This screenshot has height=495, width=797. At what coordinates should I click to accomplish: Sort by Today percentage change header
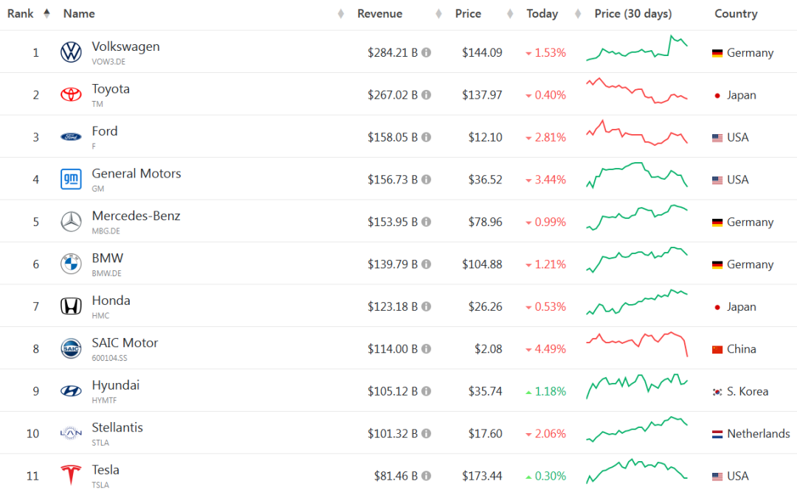pyautogui.click(x=542, y=14)
